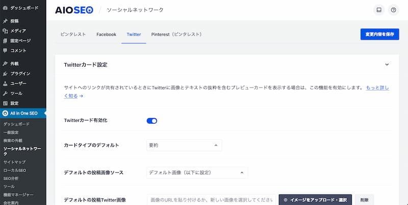Screen dimensions: 408x205
Task: Select All in One SEO menu item
Action: [x=23, y=113]
